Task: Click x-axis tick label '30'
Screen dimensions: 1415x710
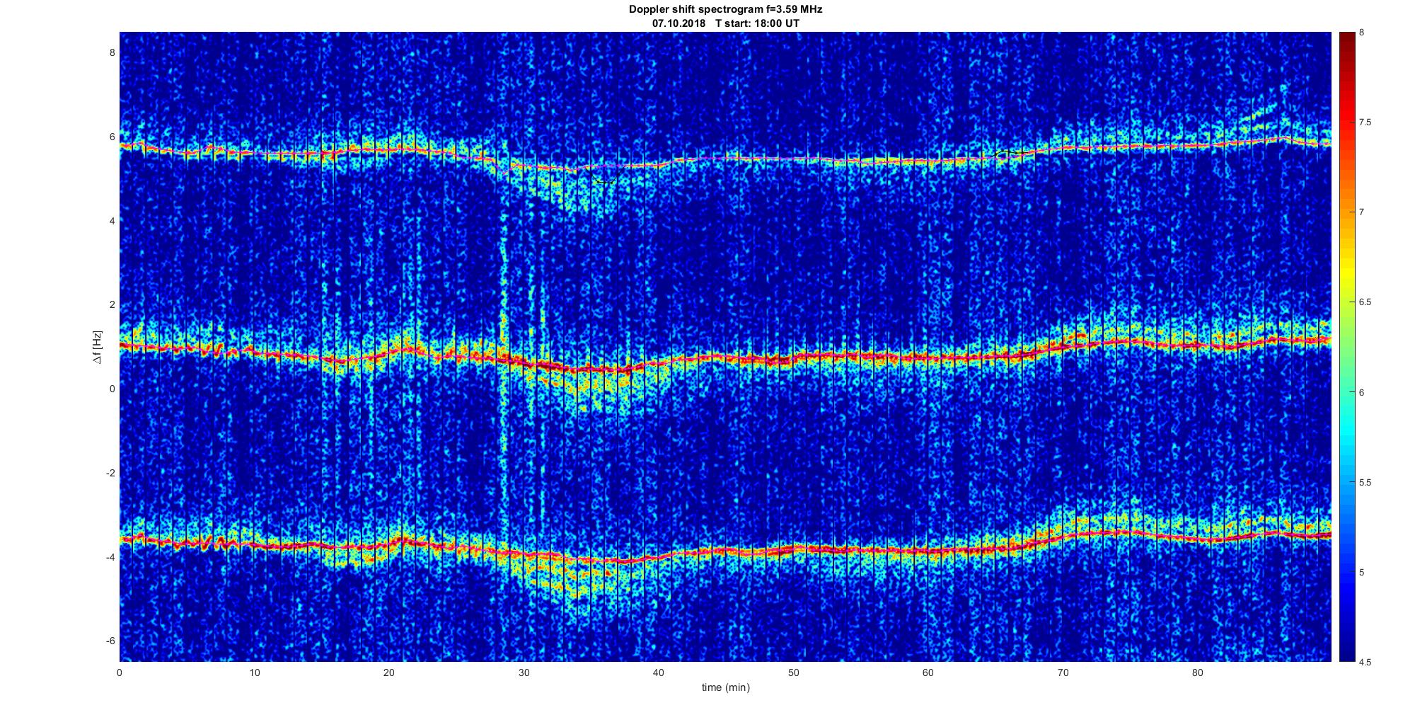Action: click(524, 672)
